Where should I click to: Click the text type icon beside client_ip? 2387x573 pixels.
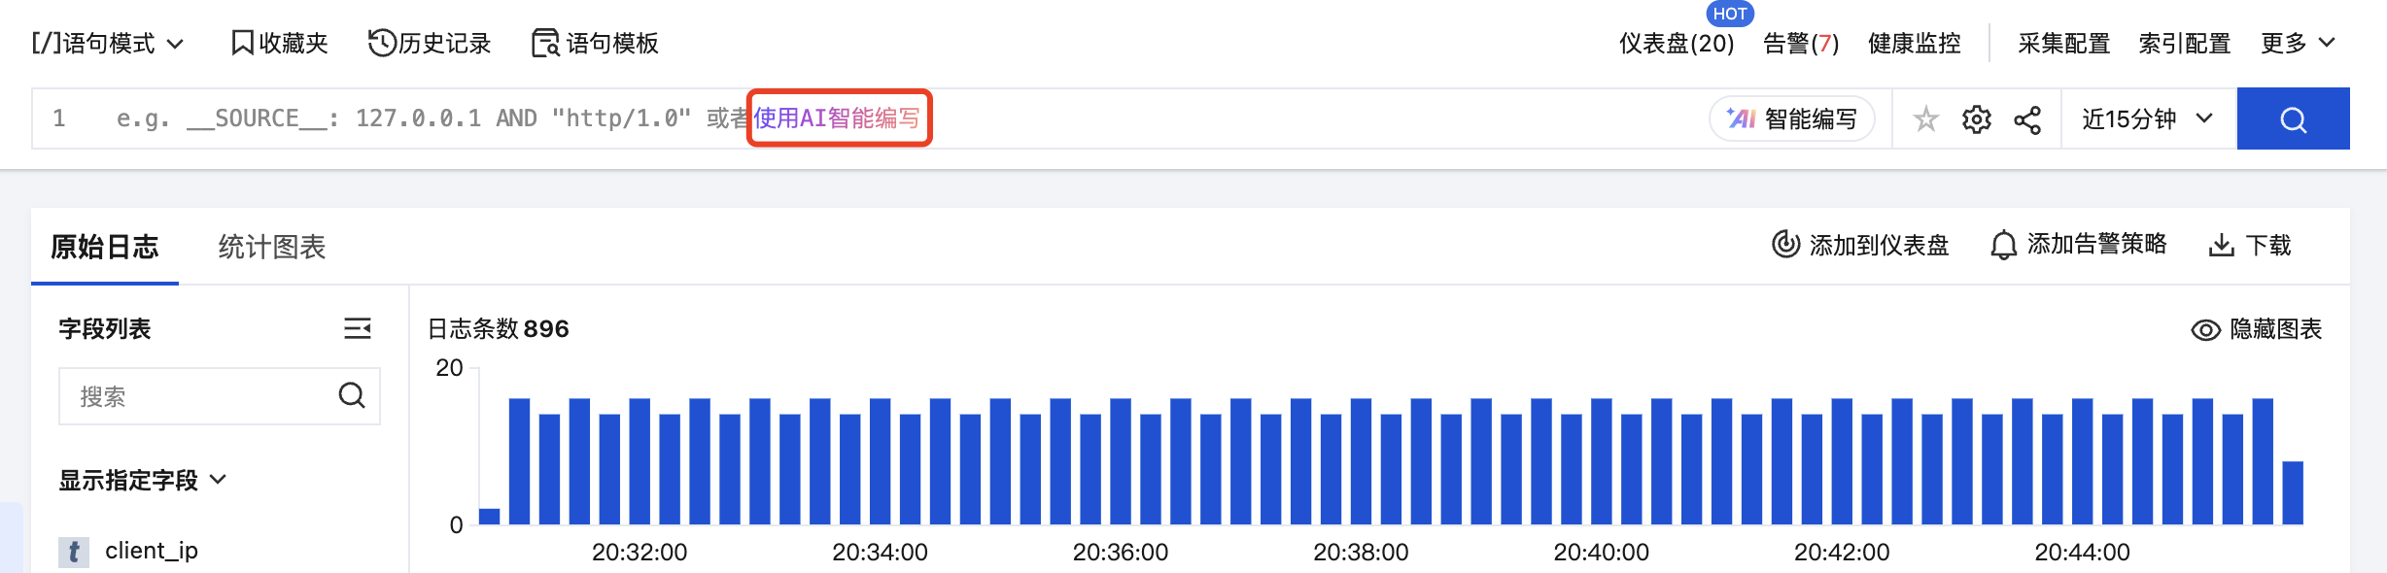(74, 552)
